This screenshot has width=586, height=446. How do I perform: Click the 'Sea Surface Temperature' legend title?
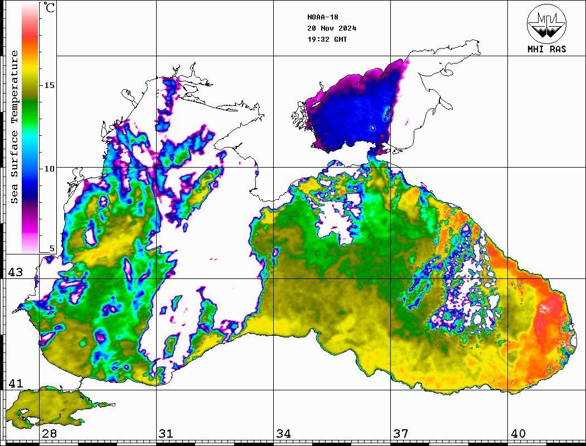[14, 127]
